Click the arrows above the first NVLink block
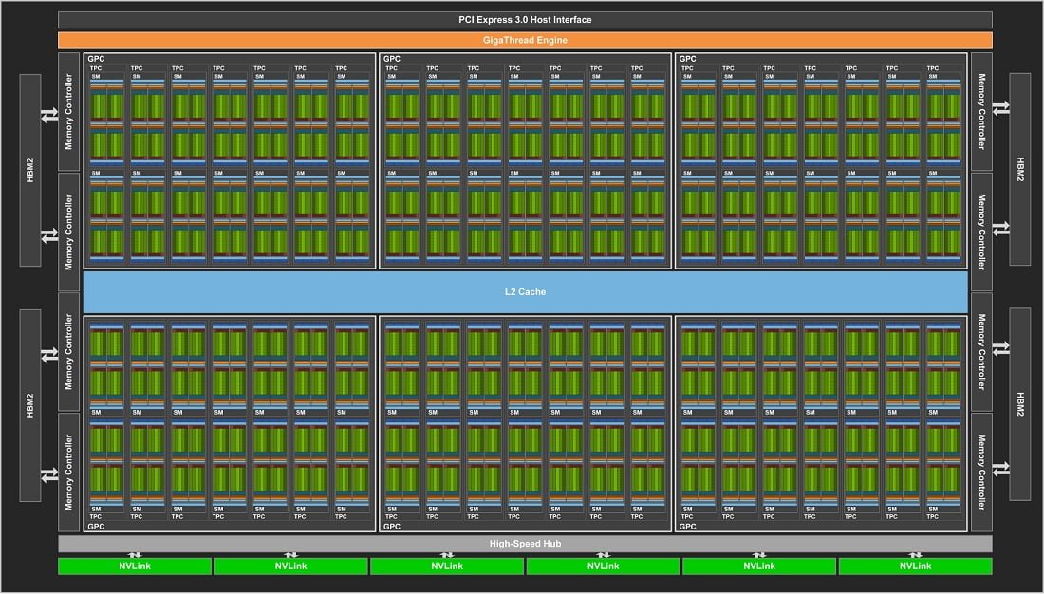 click(x=135, y=555)
